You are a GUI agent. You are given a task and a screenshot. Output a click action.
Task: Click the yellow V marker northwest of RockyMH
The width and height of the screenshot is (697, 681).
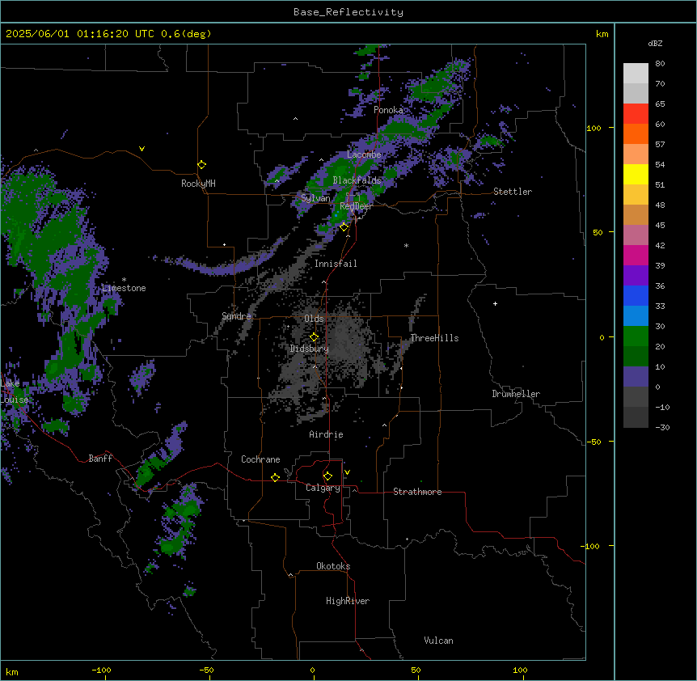pos(142,149)
